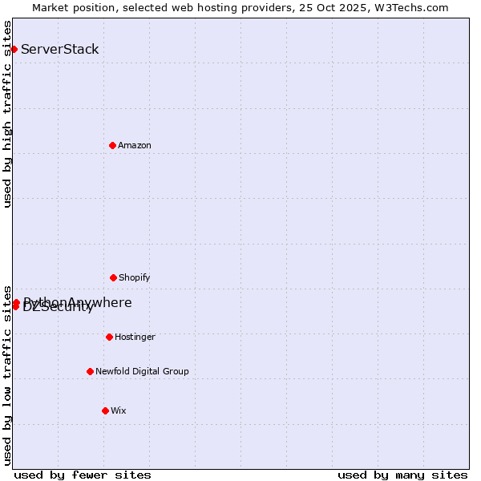
Task: Click the Wix text label
Action: click(x=119, y=410)
